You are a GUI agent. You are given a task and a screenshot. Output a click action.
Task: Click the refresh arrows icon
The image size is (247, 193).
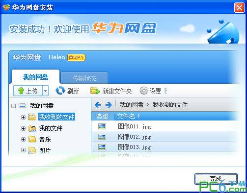point(60,91)
